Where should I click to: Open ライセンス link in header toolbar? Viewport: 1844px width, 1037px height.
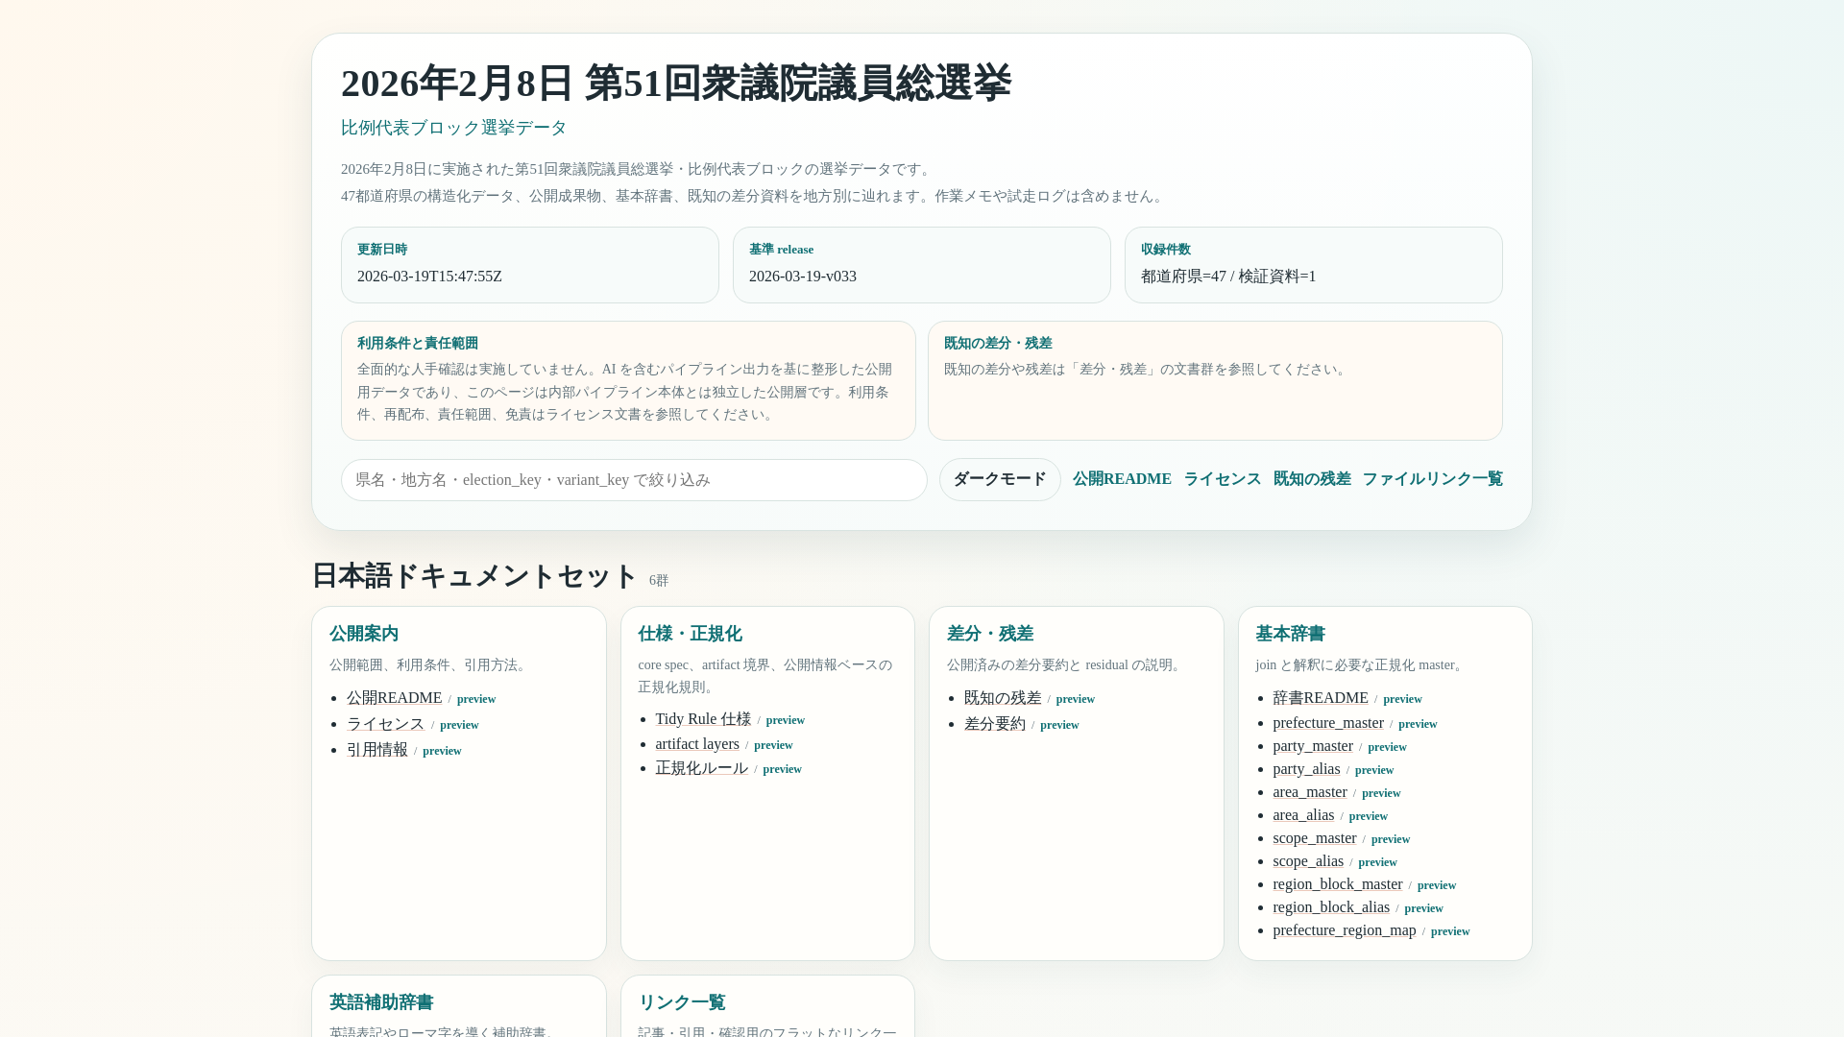pos(1223,479)
